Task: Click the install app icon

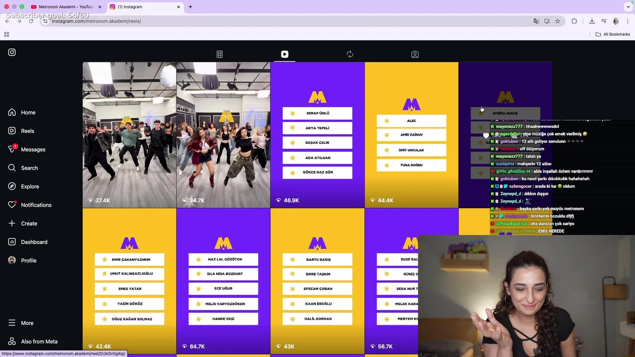Action: click(547, 21)
